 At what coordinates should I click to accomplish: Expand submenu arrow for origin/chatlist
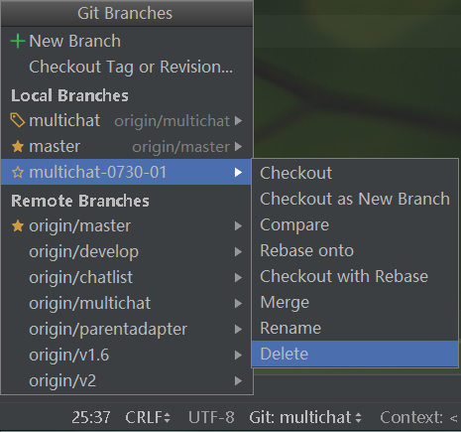pyautogui.click(x=238, y=277)
